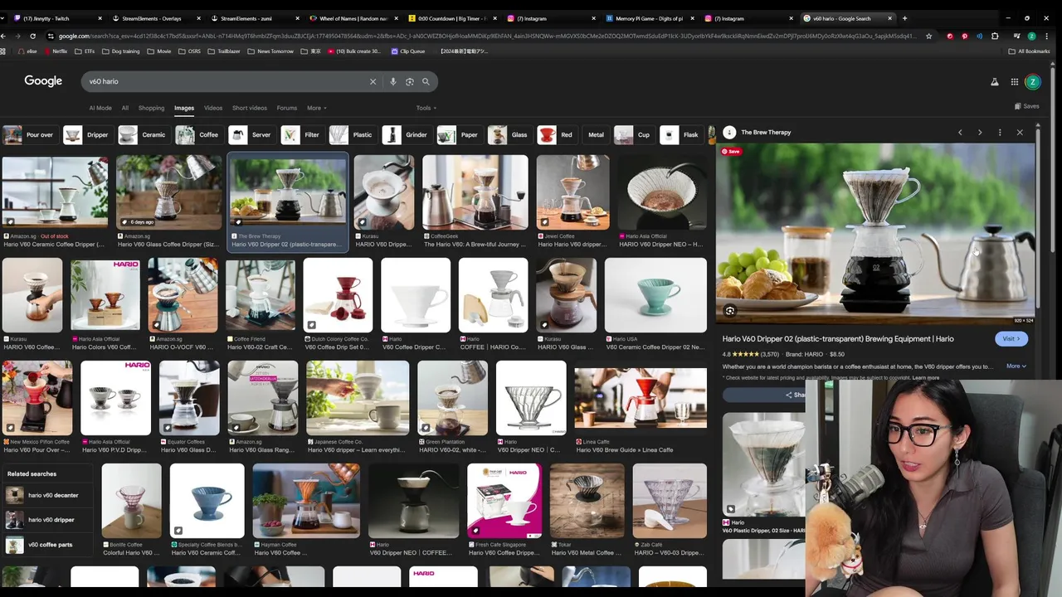The width and height of the screenshot is (1062, 597).
Task: Open the CoffeeGeek Hario V60 journey thumbnail
Action: coord(475,192)
